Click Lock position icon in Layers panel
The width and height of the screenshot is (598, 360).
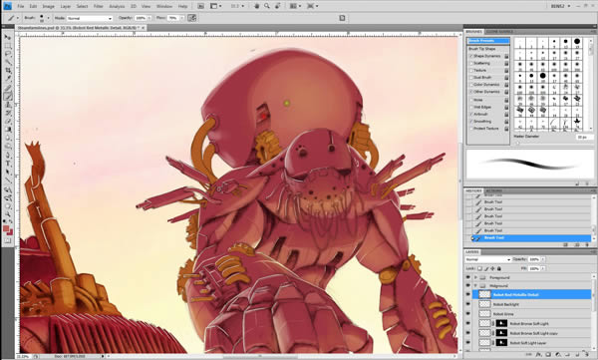pos(492,269)
